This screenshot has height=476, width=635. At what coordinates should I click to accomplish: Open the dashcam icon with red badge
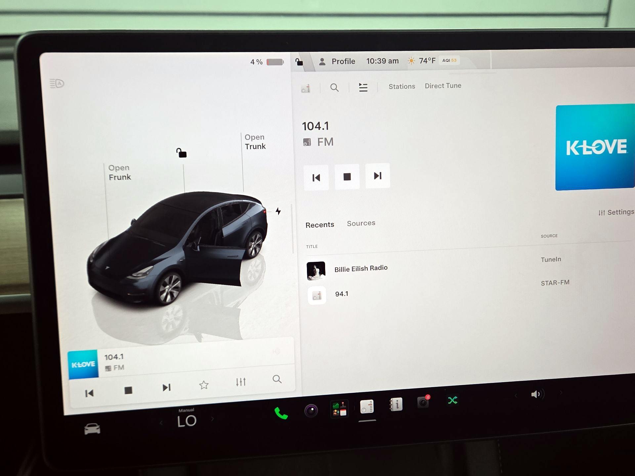click(x=423, y=402)
